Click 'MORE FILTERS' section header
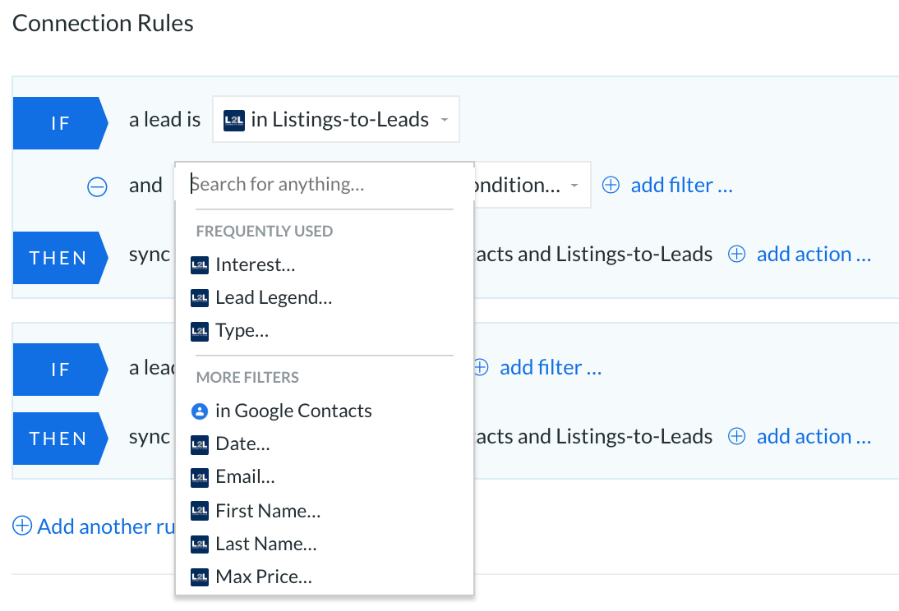The width and height of the screenshot is (899, 611). pyautogui.click(x=247, y=377)
